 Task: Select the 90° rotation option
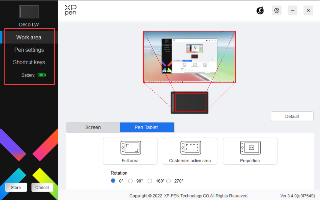pos(131,181)
